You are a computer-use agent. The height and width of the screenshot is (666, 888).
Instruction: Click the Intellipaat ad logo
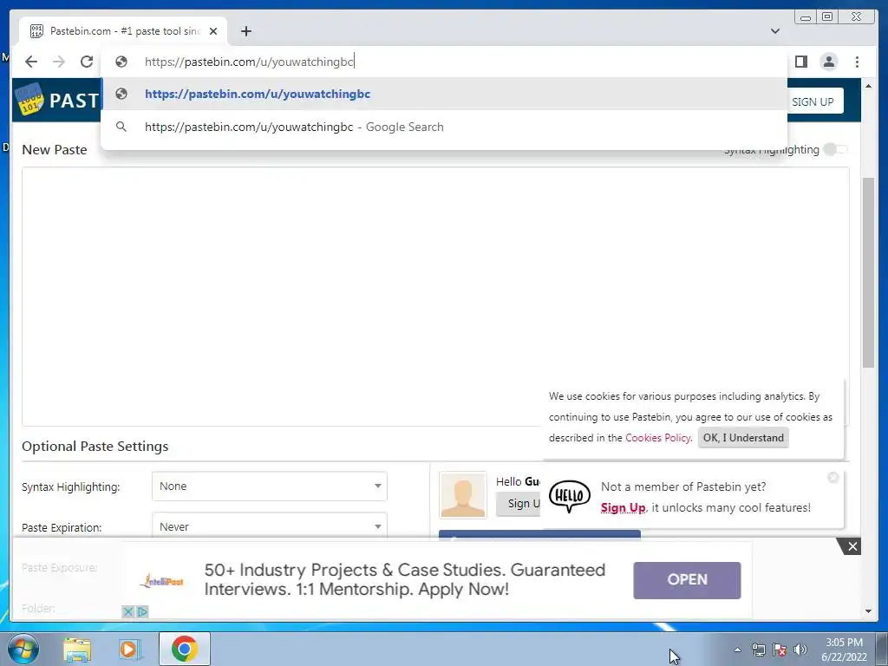(162, 580)
